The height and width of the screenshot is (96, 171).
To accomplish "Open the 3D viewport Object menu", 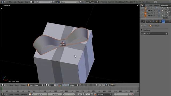I will (x=23, y=85).
